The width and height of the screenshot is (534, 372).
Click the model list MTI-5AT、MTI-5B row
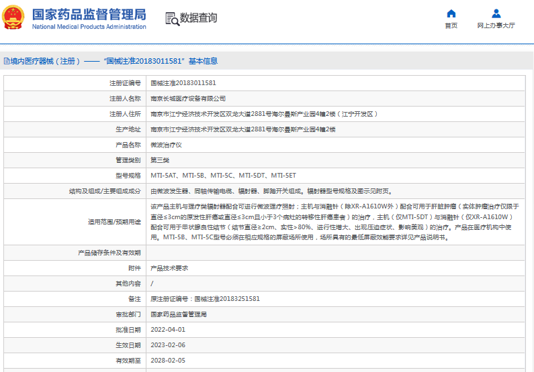pos(224,176)
